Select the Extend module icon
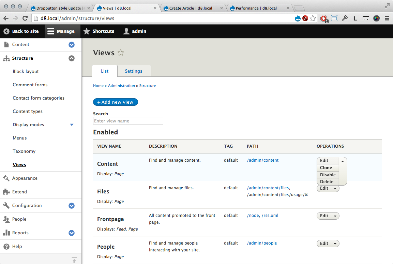 [x=6, y=192]
